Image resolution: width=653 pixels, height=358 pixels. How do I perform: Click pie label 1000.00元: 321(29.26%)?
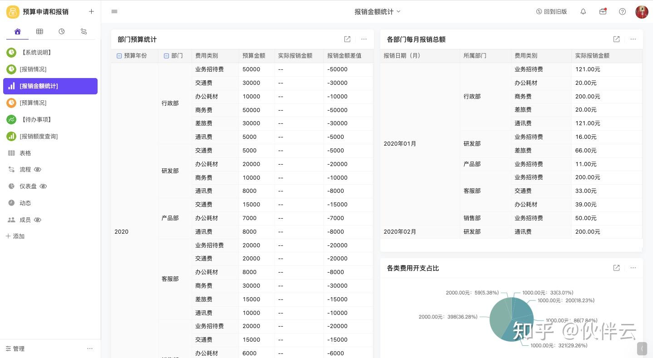click(559, 345)
